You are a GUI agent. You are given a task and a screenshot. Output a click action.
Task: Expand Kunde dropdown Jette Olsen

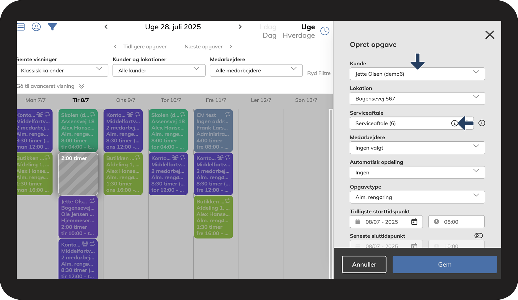click(417, 74)
